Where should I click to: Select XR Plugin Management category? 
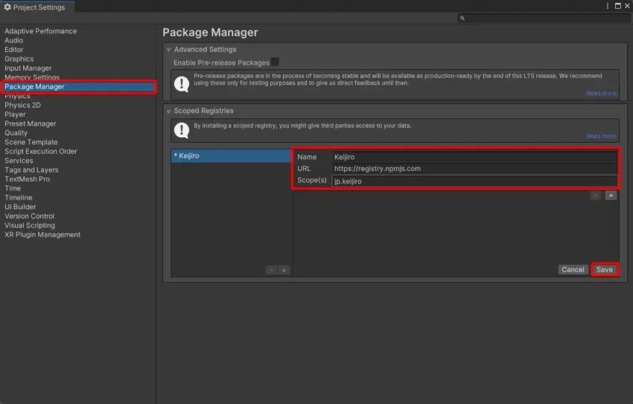42,234
